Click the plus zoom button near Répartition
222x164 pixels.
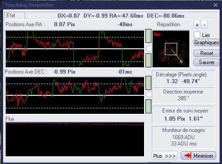click(197, 25)
